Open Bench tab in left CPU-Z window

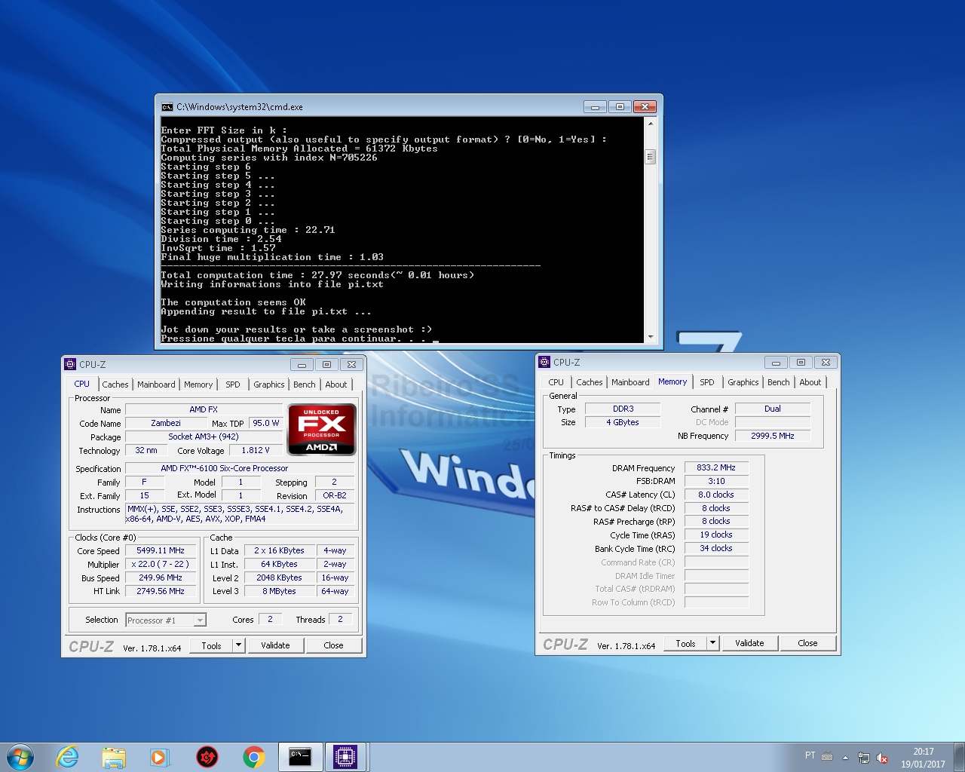click(x=305, y=384)
